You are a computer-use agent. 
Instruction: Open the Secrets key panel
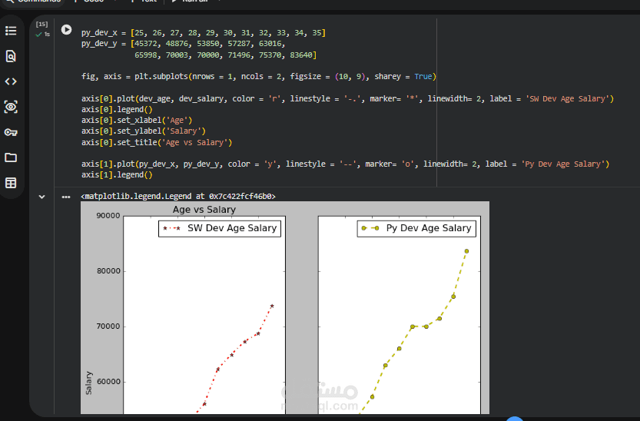point(11,132)
